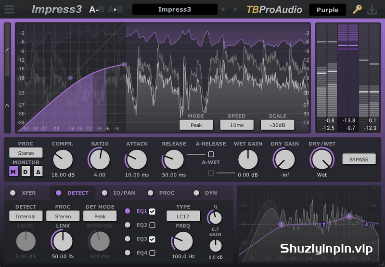Click the FREQ knob
The width and height of the screenshot is (385, 267).
[183, 241]
